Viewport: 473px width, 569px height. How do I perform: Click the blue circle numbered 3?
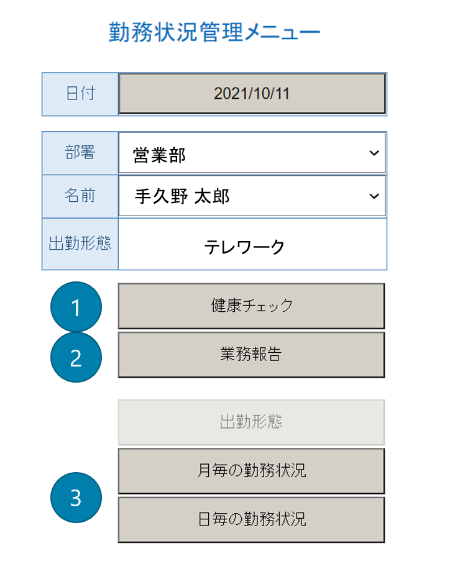[76, 498]
